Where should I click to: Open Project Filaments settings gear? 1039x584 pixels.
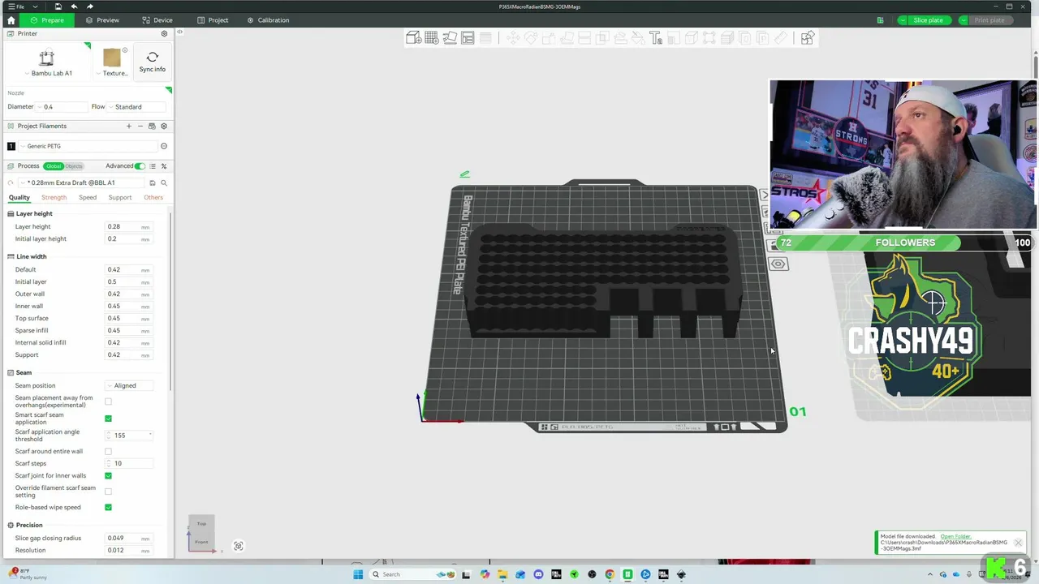[x=164, y=126]
